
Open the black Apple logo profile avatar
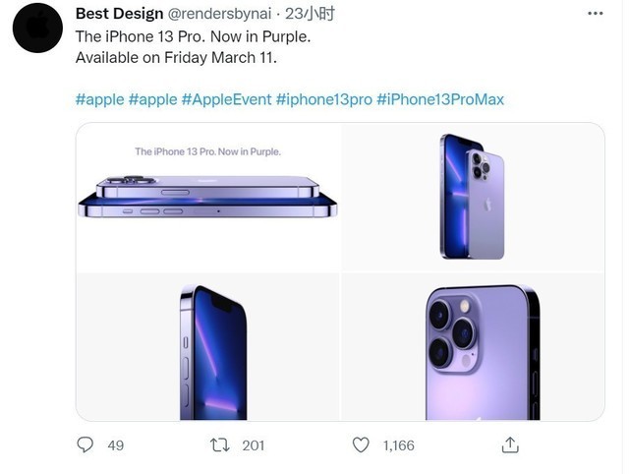[37, 28]
